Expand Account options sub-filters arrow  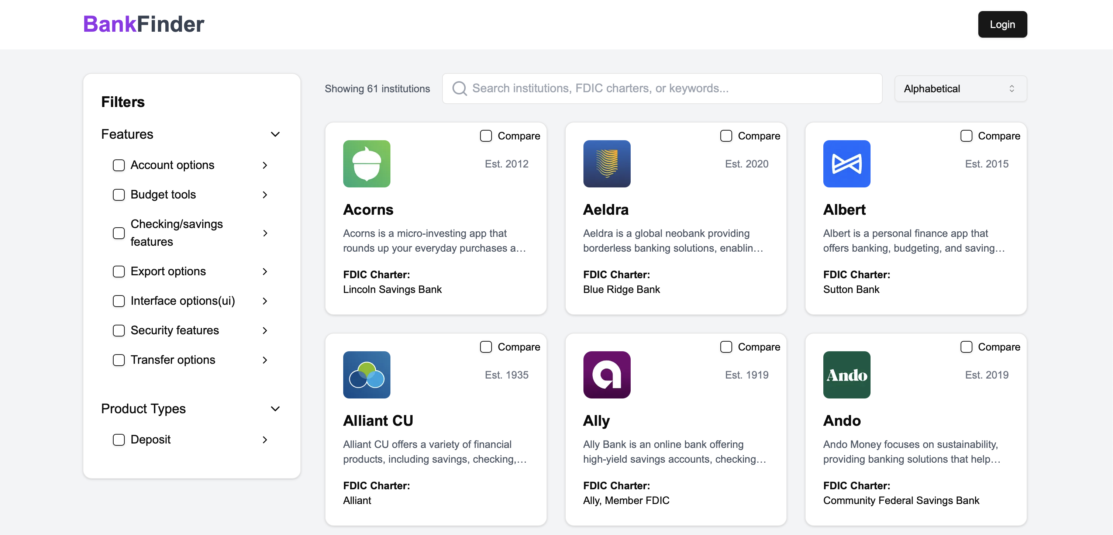pos(265,165)
